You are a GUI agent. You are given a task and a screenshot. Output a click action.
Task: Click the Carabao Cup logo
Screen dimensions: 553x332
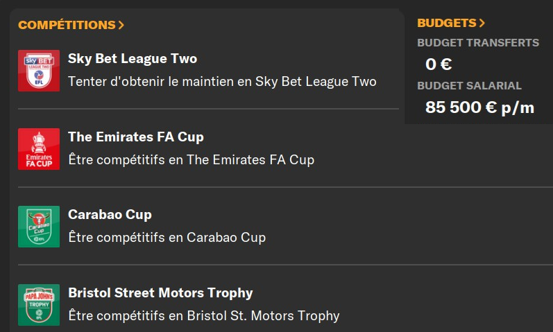coord(39,227)
